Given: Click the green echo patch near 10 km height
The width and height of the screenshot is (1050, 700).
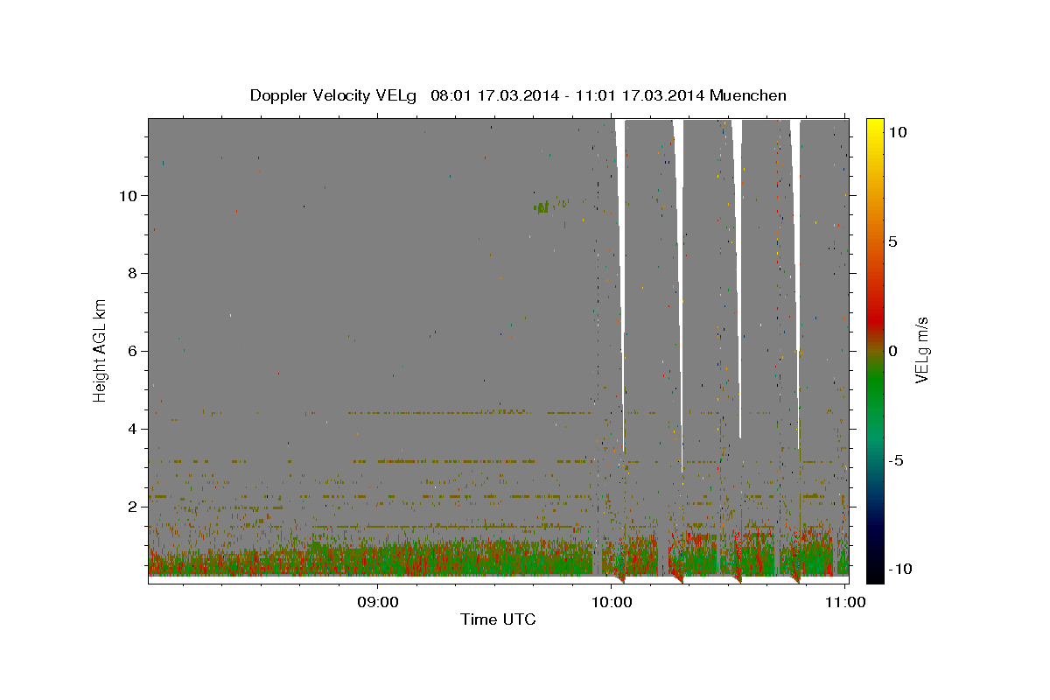Looking at the screenshot, I should 542,207.
